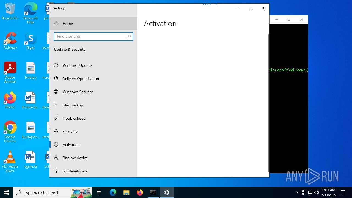Click the Find a setting search box

tap(94, 37)
